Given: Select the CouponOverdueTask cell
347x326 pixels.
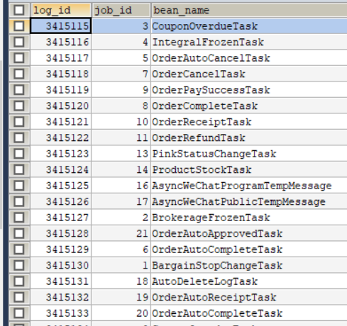Looking at the screenshot, I should pyautogui.click(x=249, y=26).
